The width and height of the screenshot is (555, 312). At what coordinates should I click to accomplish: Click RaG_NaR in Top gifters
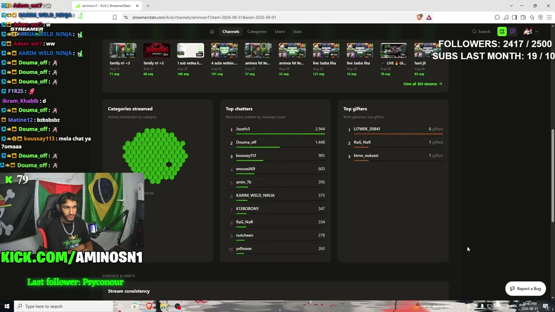click(362, 142)
